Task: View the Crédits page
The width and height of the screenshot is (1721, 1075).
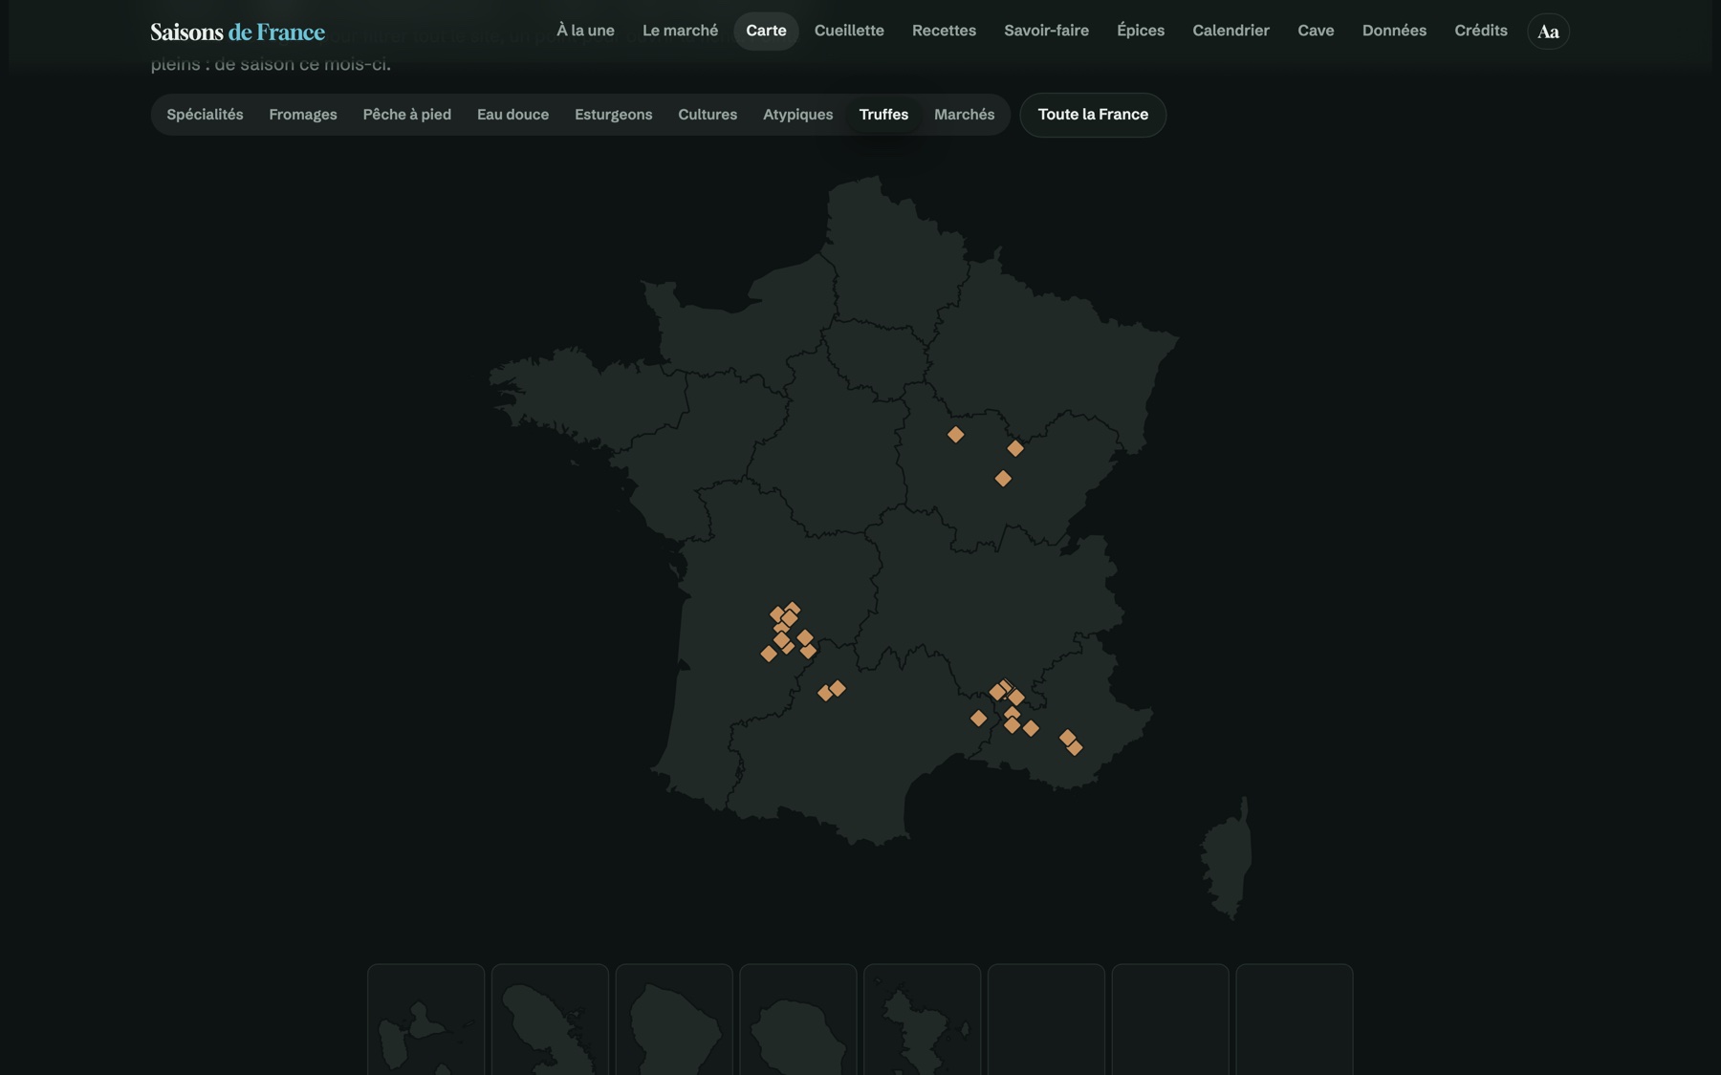Action: coord(1480,31)
